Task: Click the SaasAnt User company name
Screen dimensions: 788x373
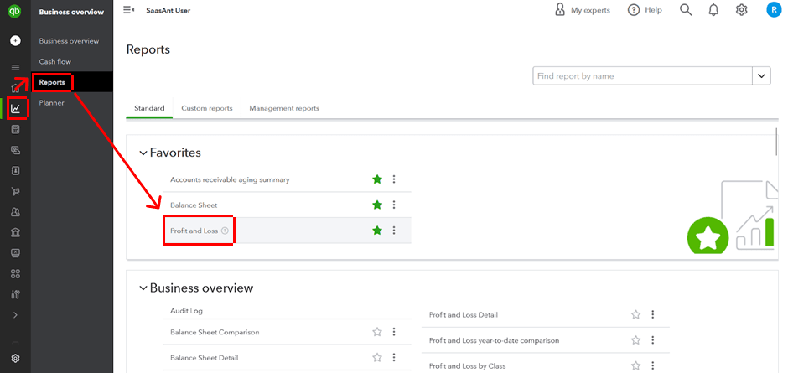Action: 168,10
